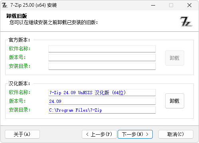
Task: Click the green 软件名称 label in the 汉化版本 group
Action: 20,92
